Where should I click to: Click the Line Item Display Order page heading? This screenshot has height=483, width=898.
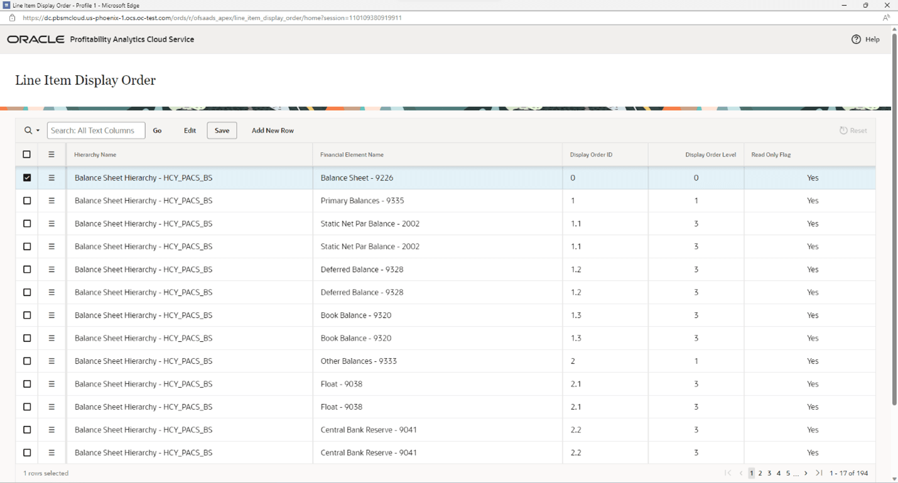point(85,80)
